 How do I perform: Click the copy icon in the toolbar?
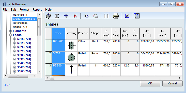86,16
